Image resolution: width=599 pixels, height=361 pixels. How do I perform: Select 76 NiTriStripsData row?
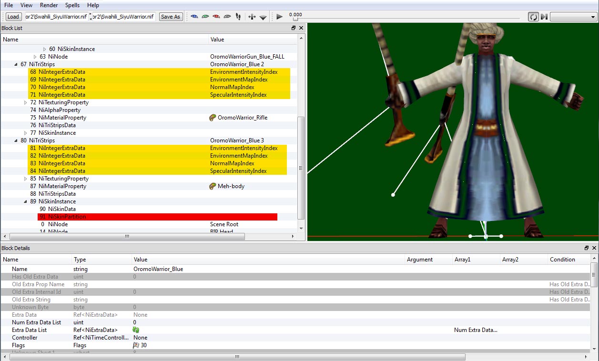pos(149,125)
